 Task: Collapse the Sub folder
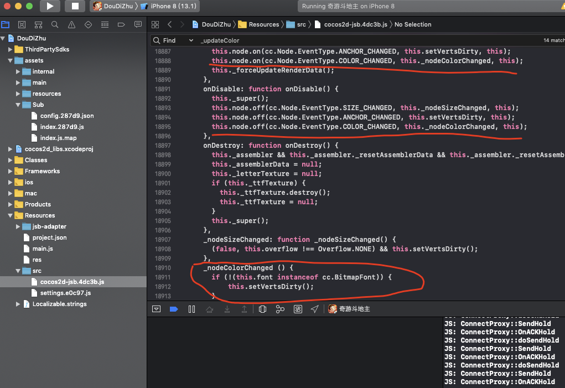coord(18,105)
